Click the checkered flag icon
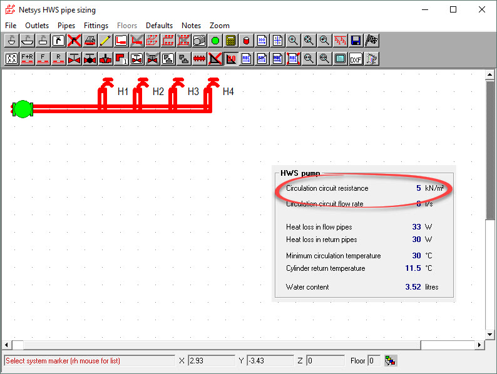The width and height of the screenshot is (497, 374). [x=371, y=41]
